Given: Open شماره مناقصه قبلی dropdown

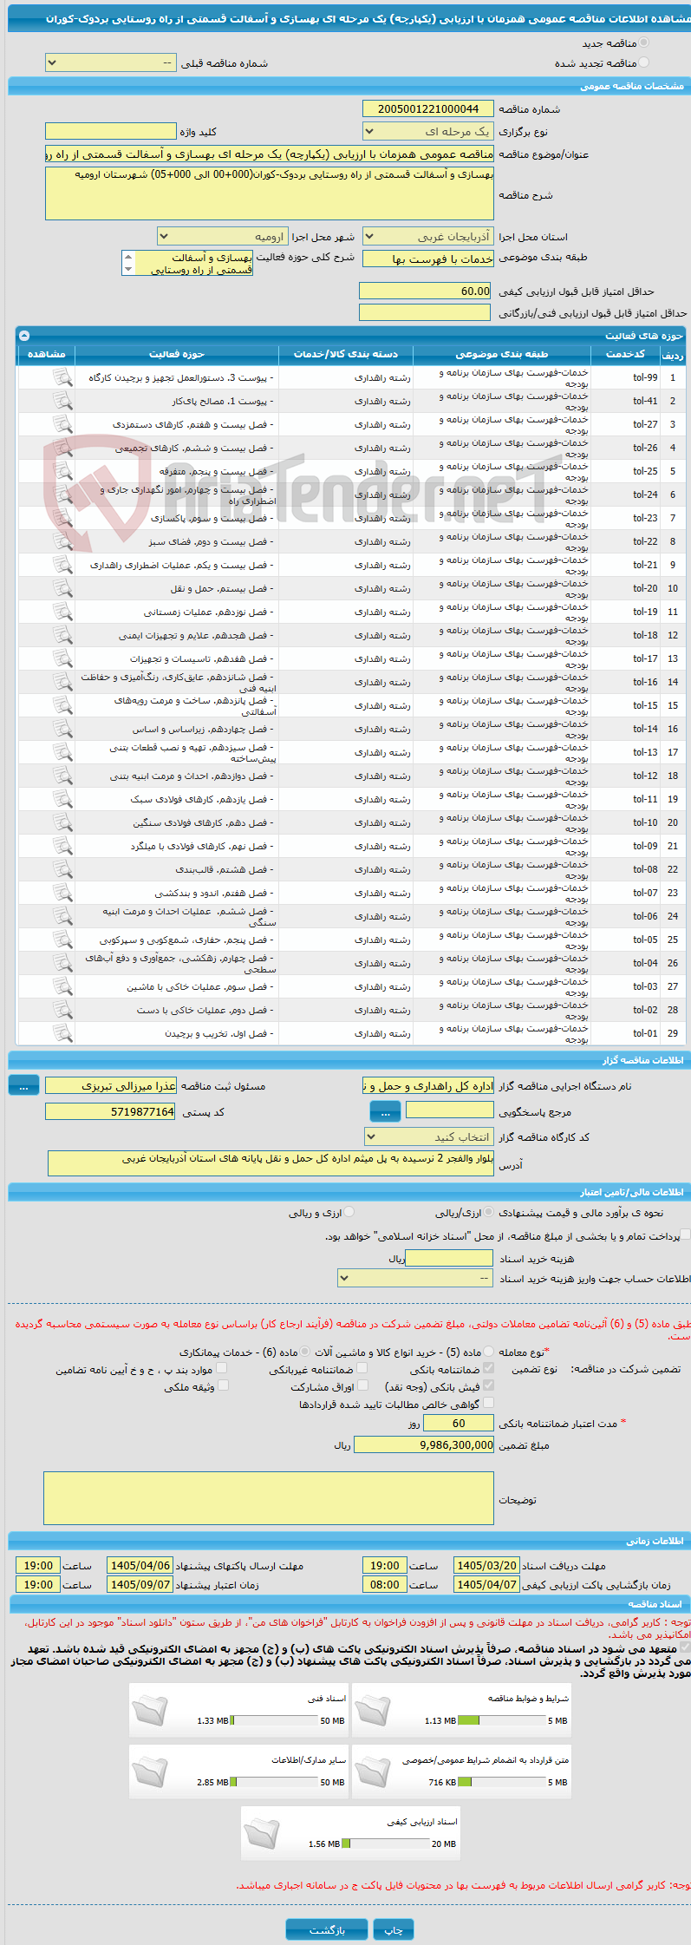Looking at the screenshot, I should pyautogui.click(x=110, y=63).
